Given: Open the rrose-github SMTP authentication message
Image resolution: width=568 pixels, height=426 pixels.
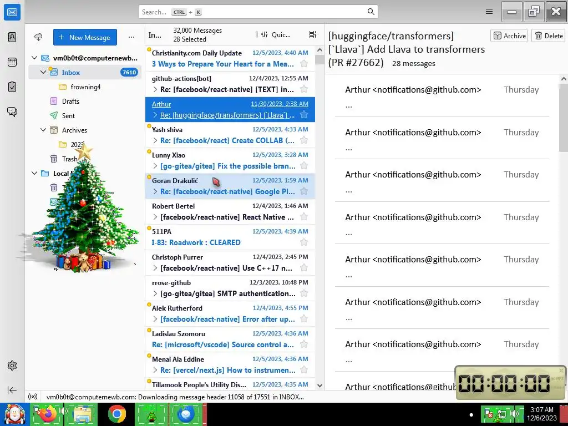Looking at the screenshot, I should pos(230,288).
